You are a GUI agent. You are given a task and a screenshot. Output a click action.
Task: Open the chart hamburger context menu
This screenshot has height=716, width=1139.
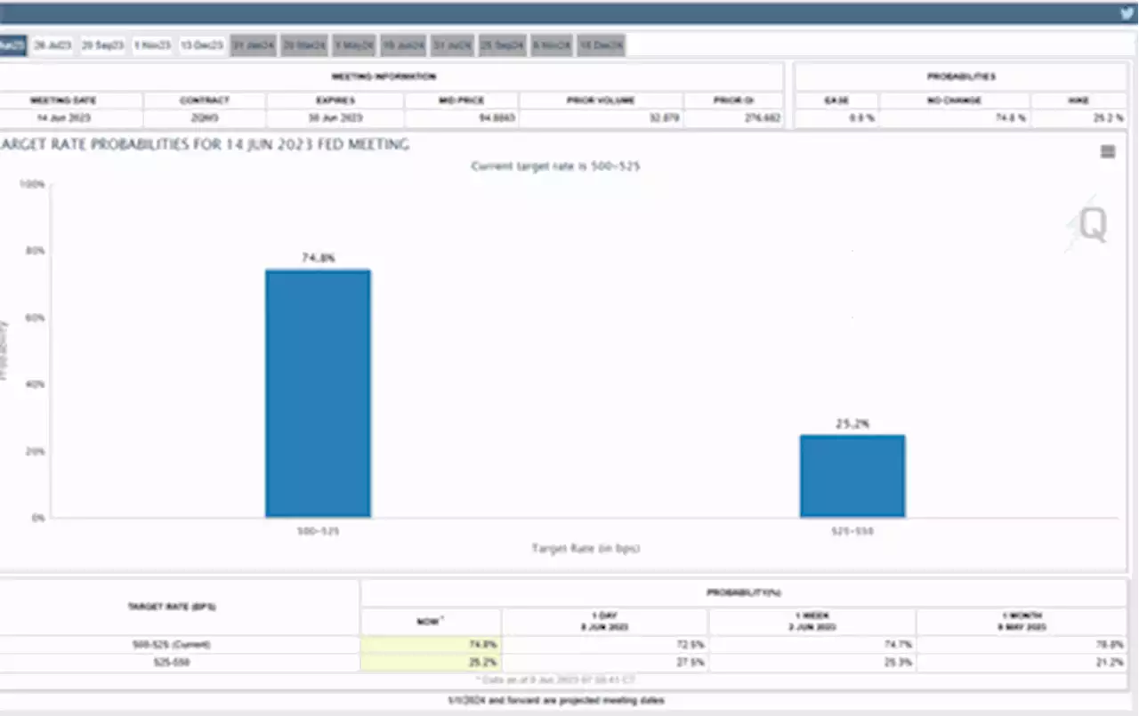coord(1108,152)
